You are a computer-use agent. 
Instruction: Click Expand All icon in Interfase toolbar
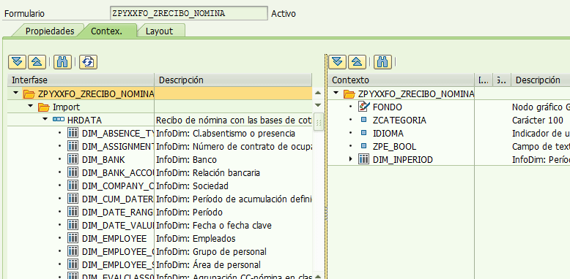(x=17, y=62)
